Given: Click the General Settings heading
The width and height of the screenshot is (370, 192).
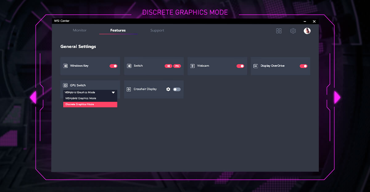Looking at the screenshot, I should tap(78, 46).
